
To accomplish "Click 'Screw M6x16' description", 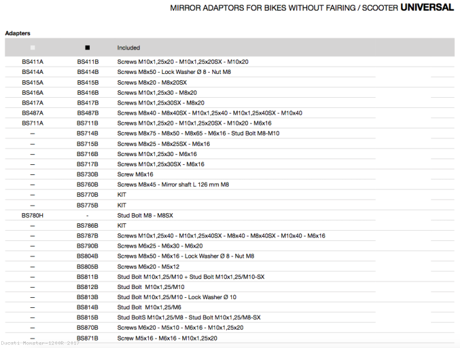I will (x=134, y=174).
